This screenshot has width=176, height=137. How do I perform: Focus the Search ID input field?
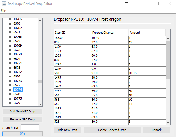[x=30, y=127]
